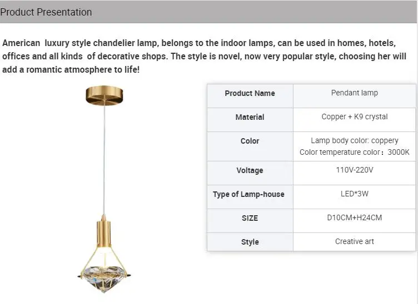
Task: Click the Creative art style value
Action: pyautogui.click(x=354, y=242)
